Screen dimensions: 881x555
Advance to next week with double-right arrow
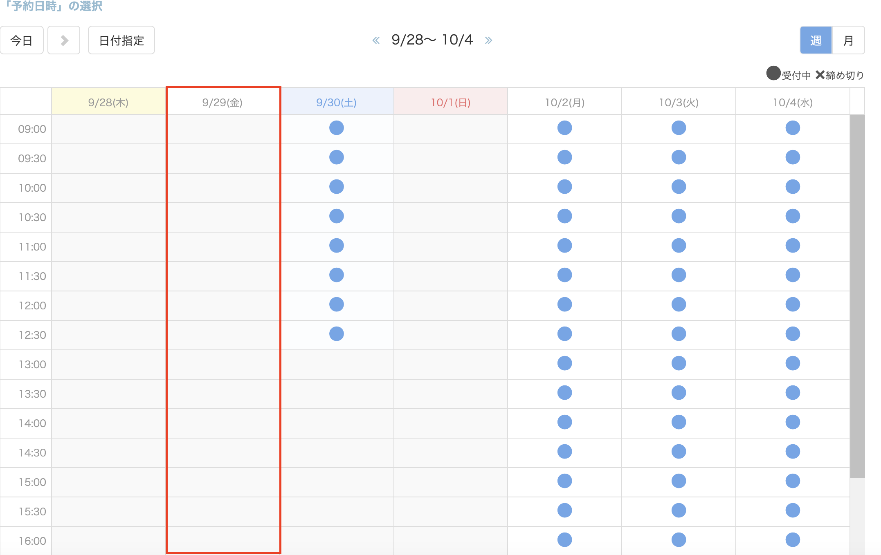pyautogui.click(x=488, y=40)
